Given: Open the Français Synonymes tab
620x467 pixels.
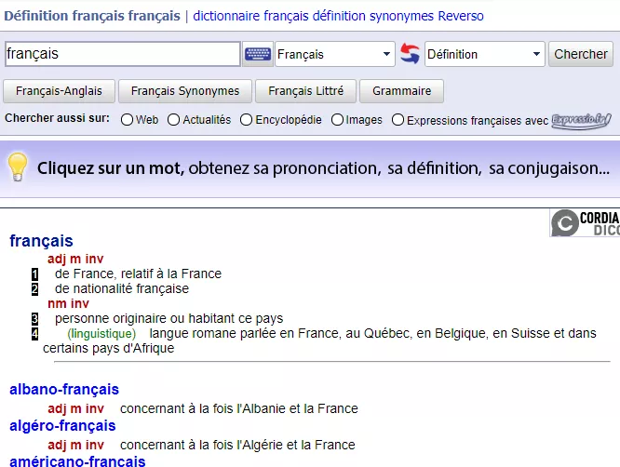Looking at the screenshot, I should click(x=185, y=91).
